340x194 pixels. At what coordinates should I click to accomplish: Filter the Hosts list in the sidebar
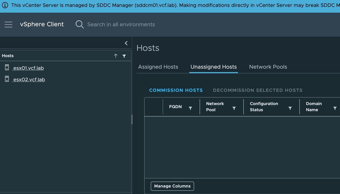[124, 56]
